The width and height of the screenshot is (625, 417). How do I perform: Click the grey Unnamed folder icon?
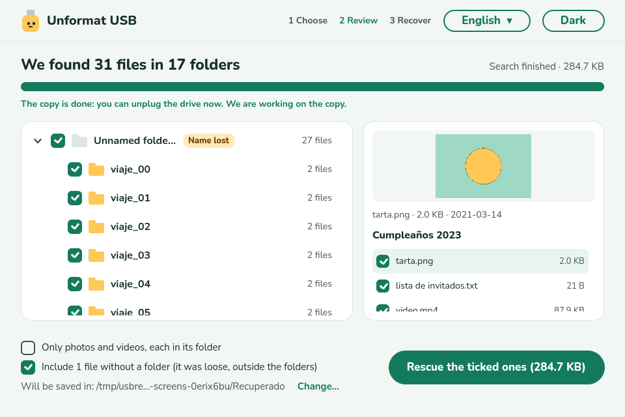(79, 141)
